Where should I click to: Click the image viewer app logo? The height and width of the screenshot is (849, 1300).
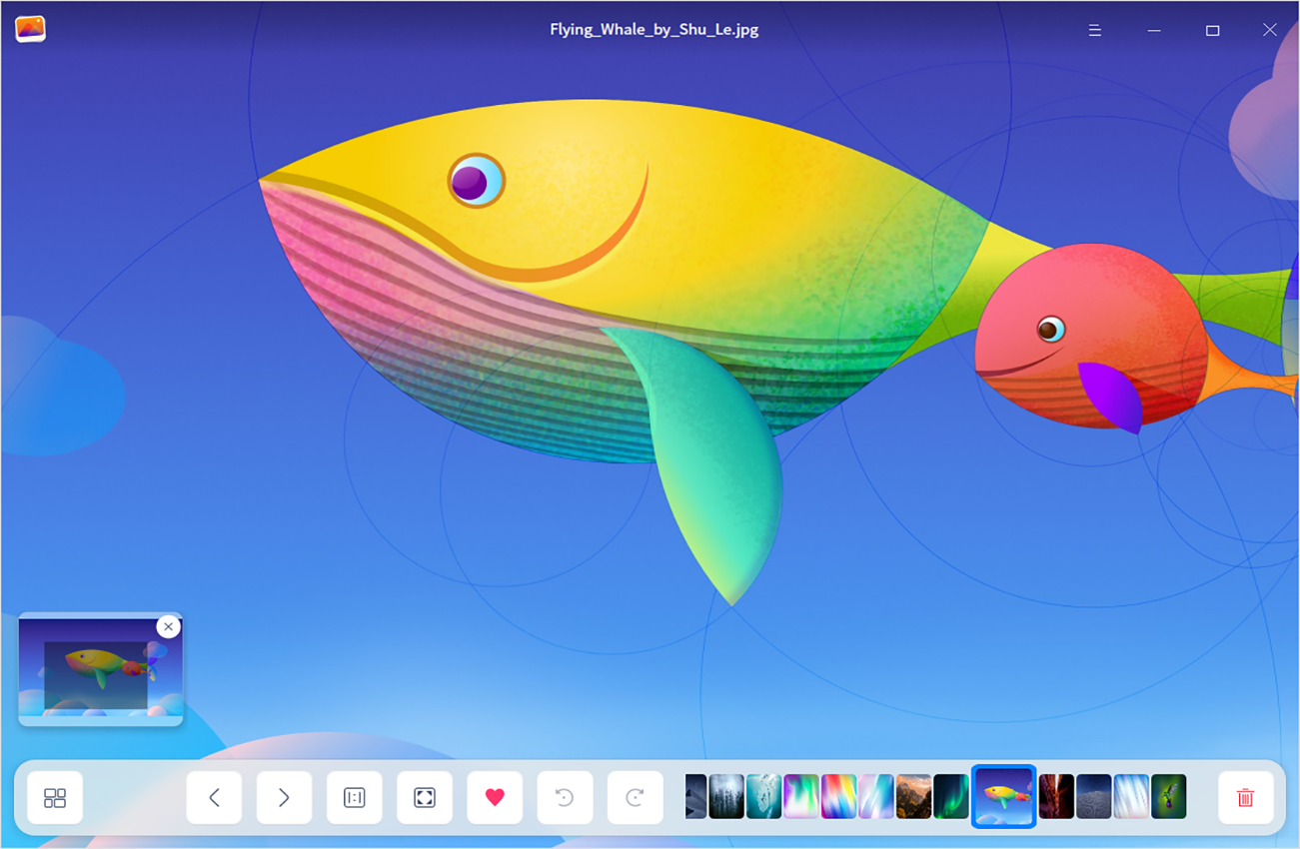point(30,29)
